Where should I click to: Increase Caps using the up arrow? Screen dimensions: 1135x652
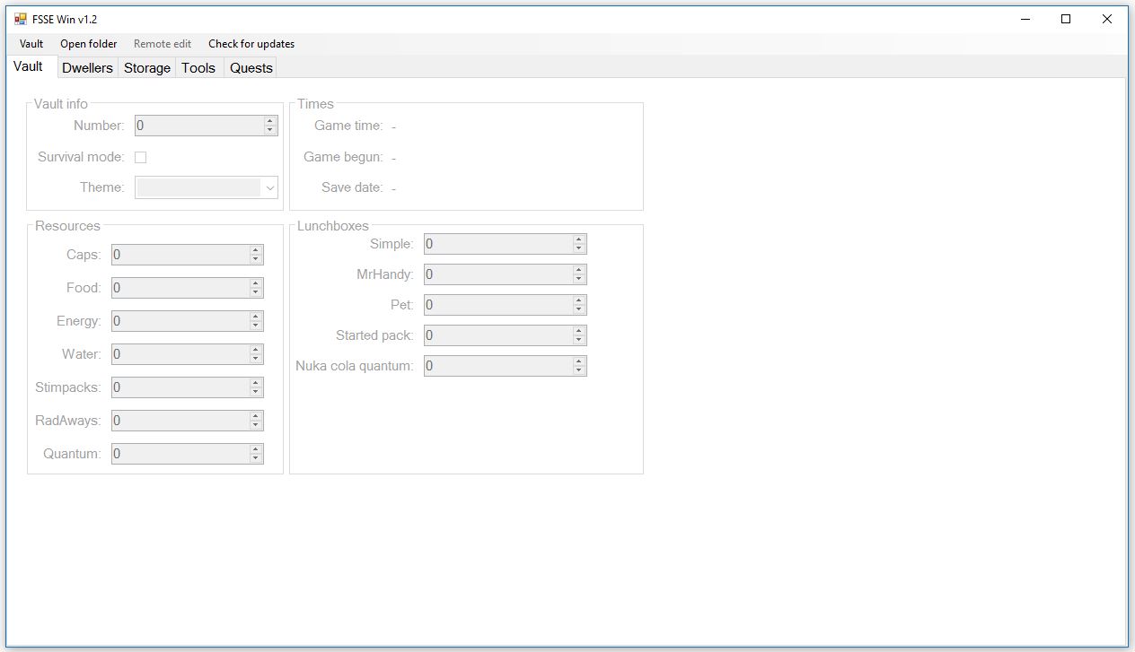click(256, 250)
